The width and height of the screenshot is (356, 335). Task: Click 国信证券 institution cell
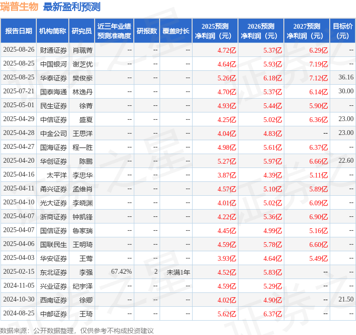(54, 231)
